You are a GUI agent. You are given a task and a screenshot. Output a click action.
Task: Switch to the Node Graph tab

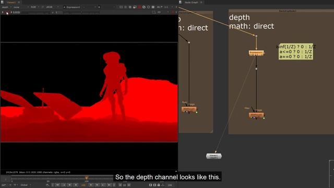pos(191,2)
